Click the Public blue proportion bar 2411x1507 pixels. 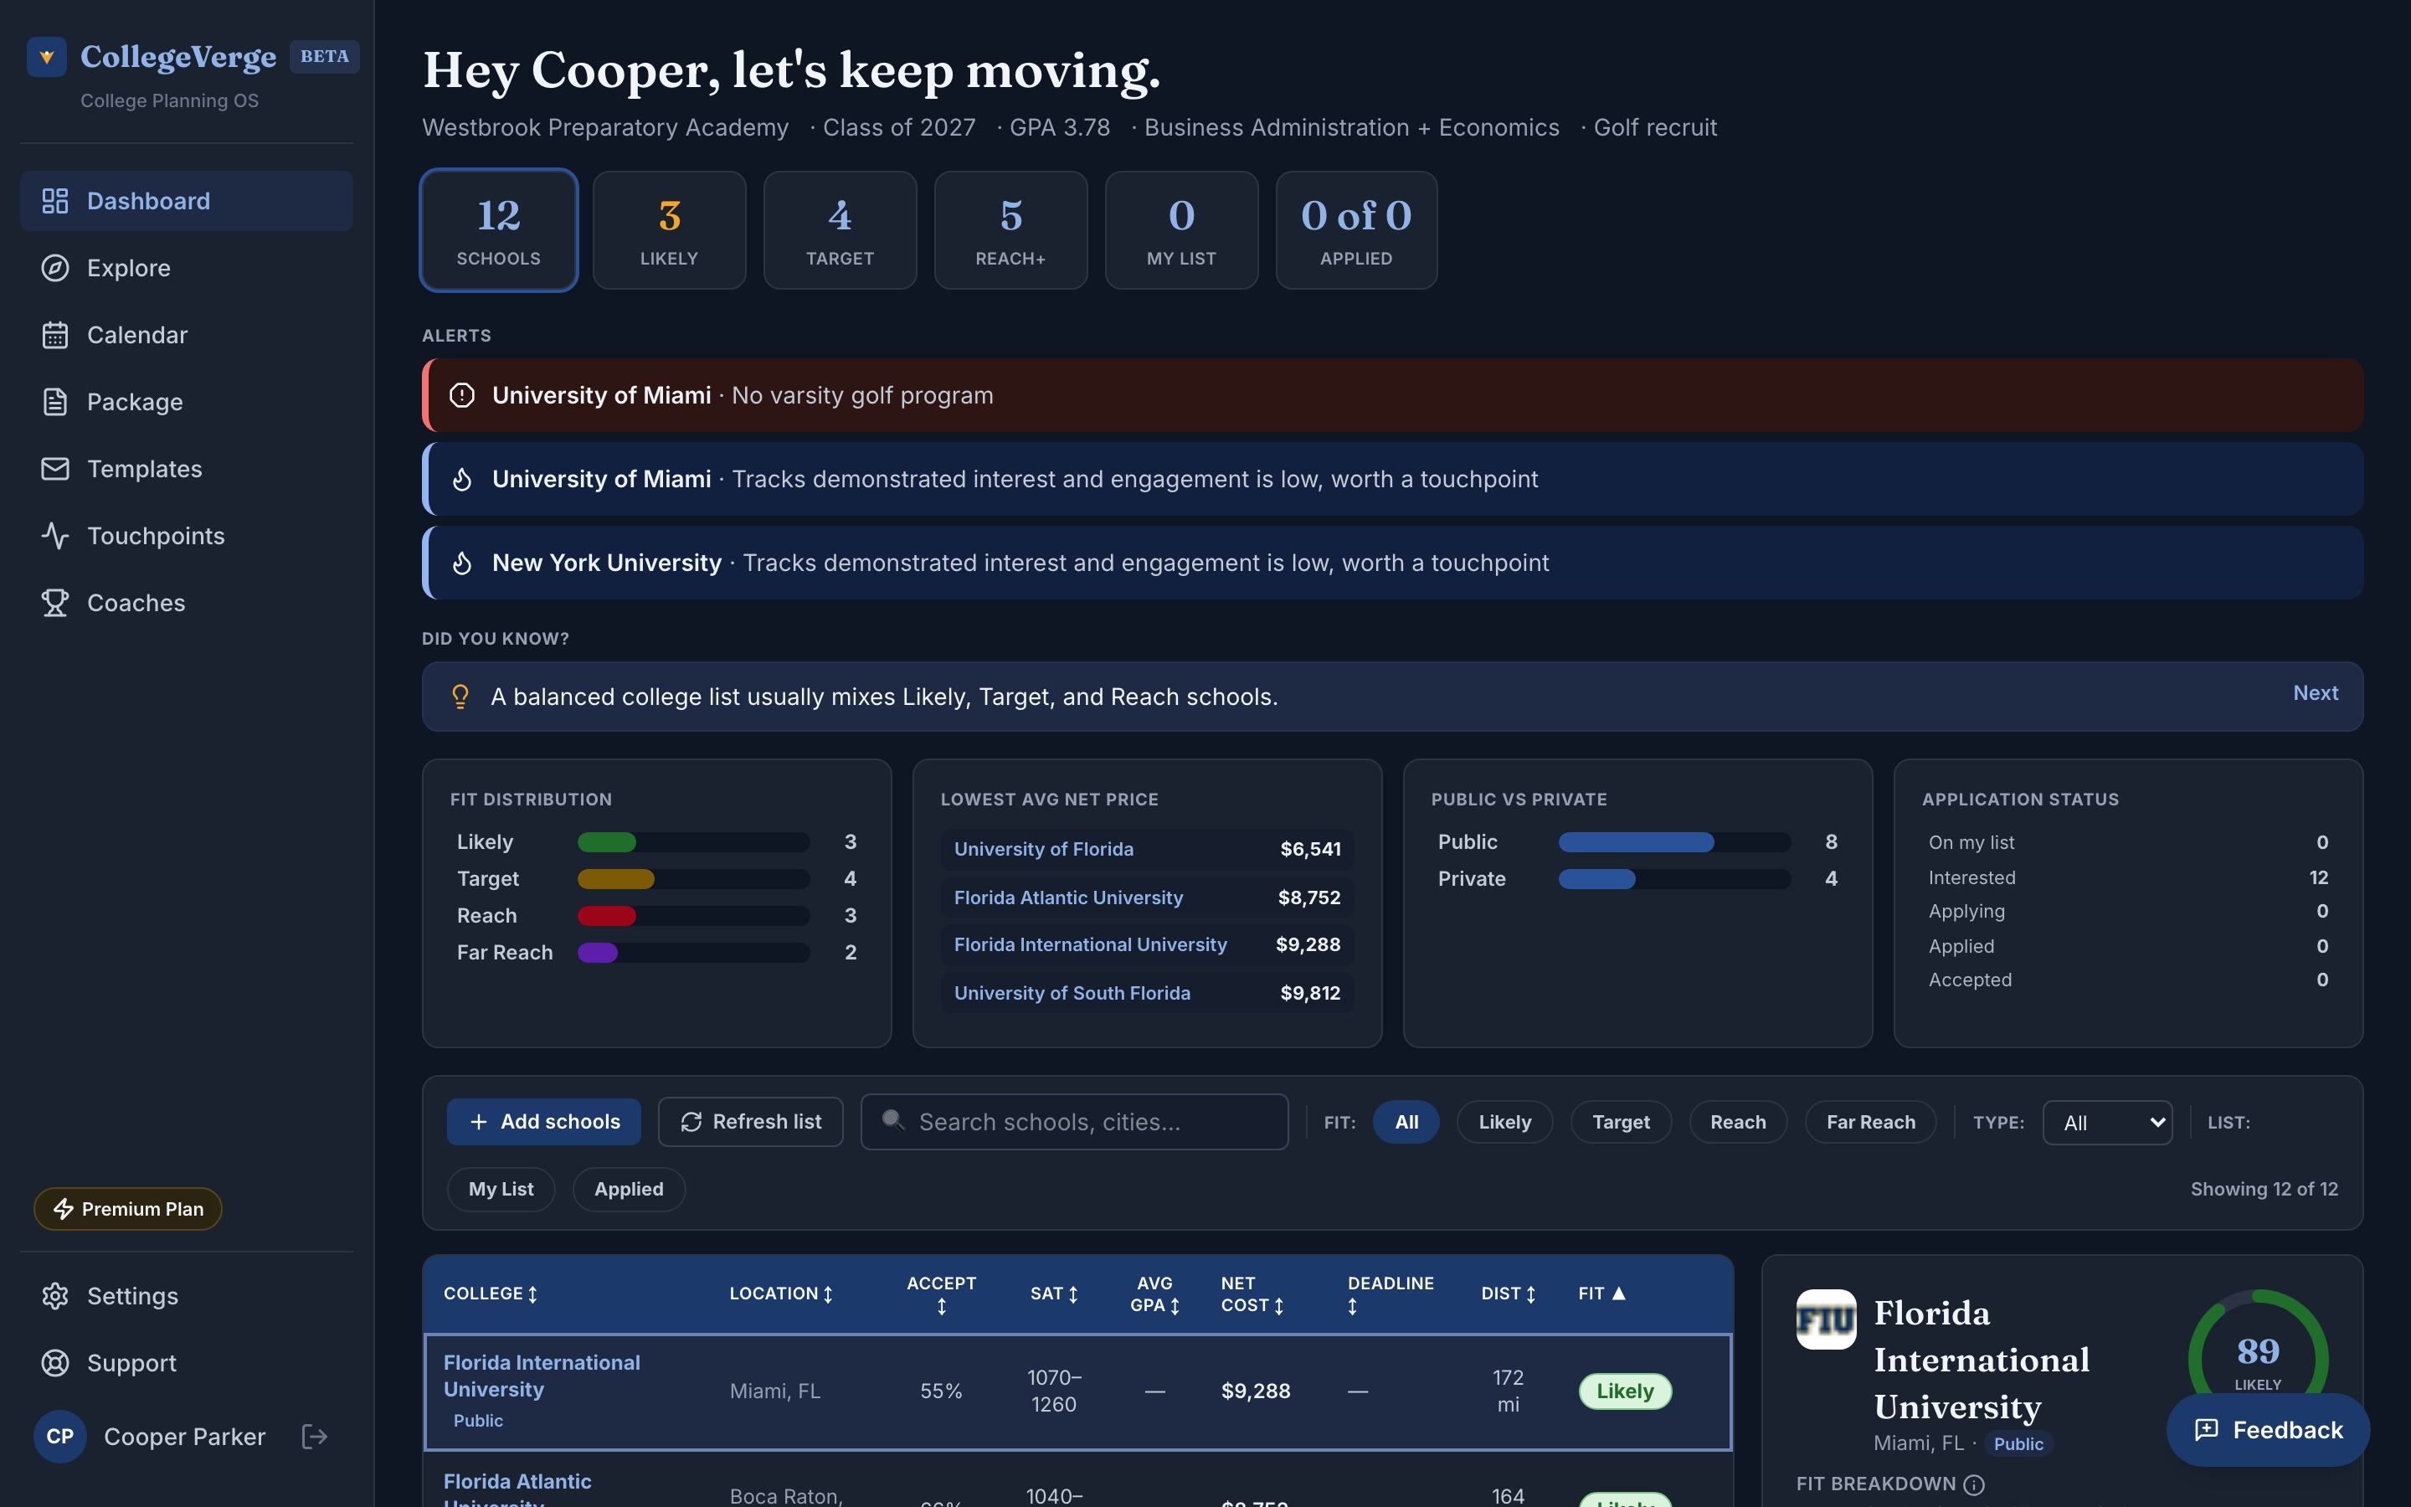click(1636, 842)
